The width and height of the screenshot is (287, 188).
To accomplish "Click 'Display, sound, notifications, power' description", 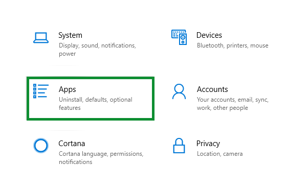I will [97, 50].
